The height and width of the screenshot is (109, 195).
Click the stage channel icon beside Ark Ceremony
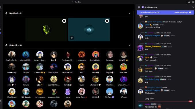click(x=143, y=7)
